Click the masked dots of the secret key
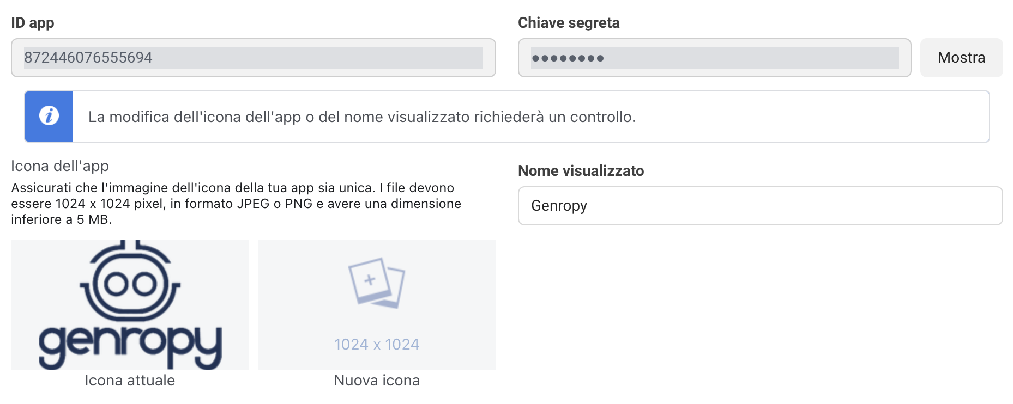 tap(568, 58)
